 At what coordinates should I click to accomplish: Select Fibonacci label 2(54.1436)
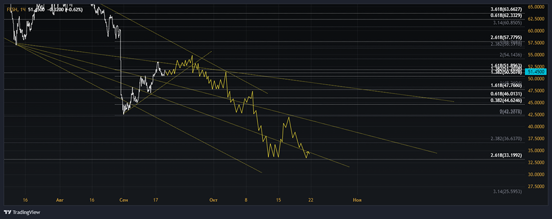click(511, 55)
